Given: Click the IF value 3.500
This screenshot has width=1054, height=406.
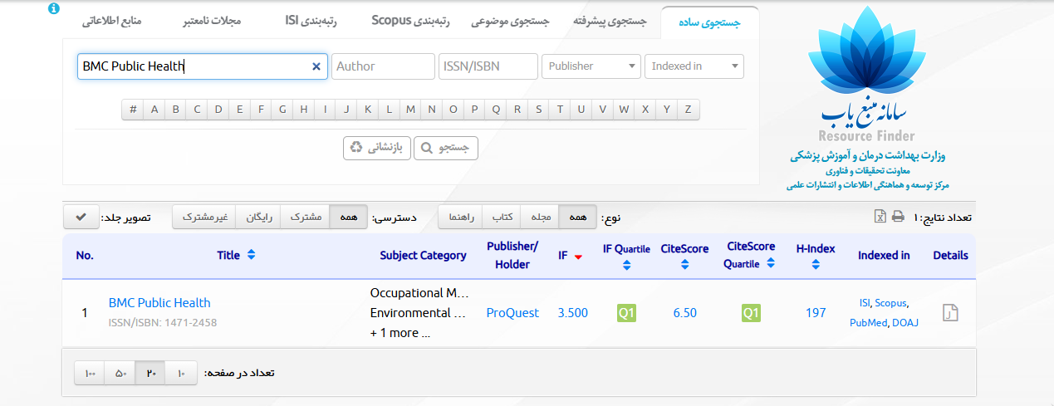Looking at the screenshot, I should (572, 313).
